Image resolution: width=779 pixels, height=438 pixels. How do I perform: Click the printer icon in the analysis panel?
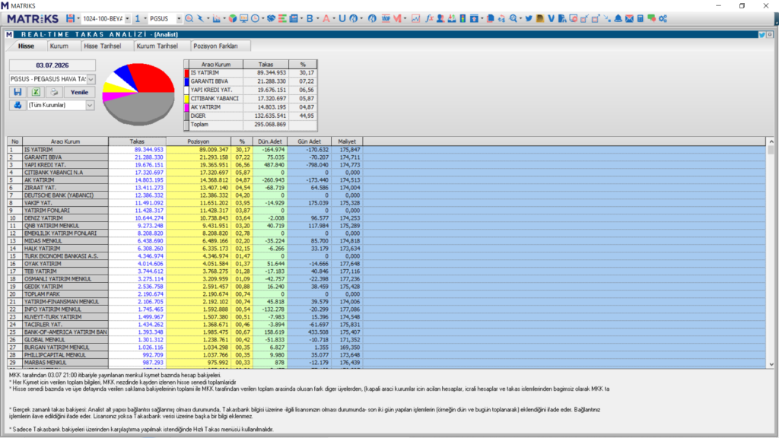click(x=54, y=92)
